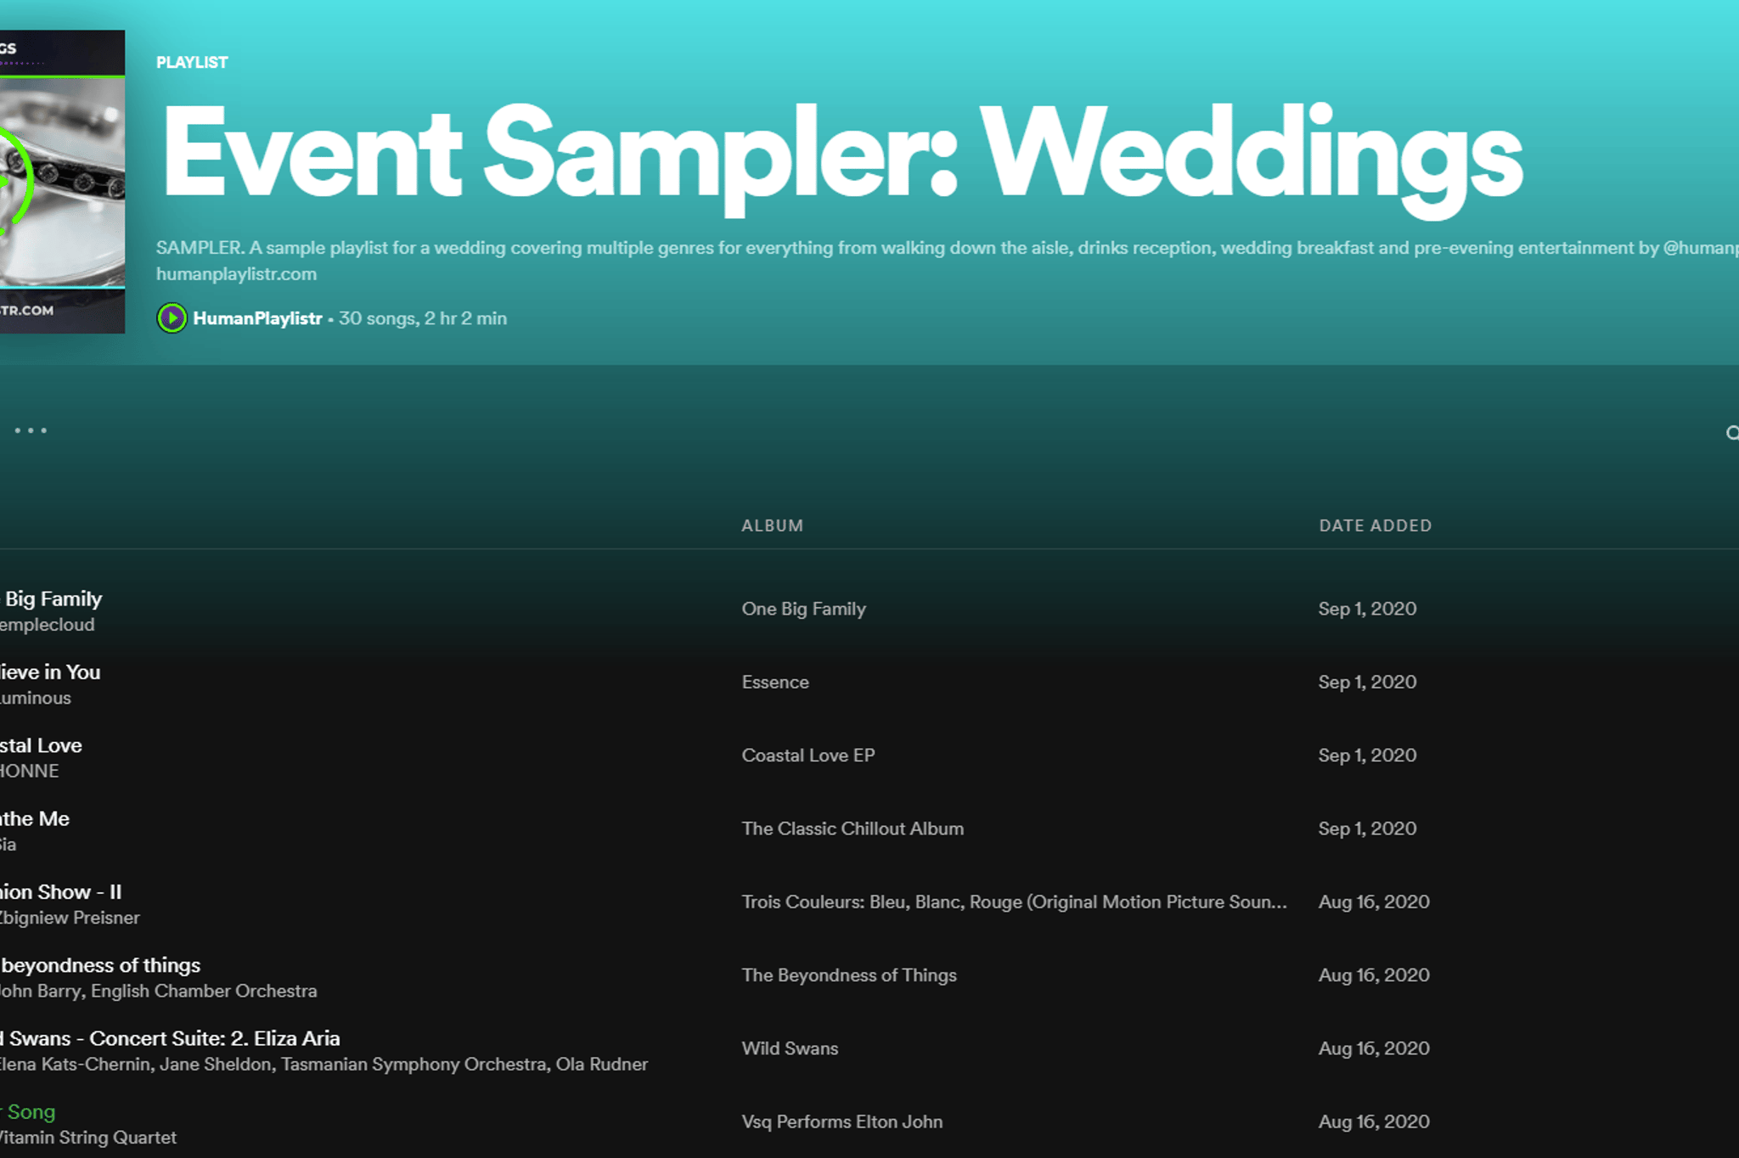This screenshot has height=1158, width=1739.
Task: Click the 30 songs, 2 hr 2 min info
Action: pyautogui.click(x=423, y=318)
